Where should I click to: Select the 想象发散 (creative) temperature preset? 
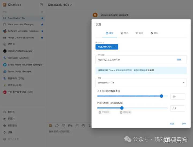pos(125,112)
